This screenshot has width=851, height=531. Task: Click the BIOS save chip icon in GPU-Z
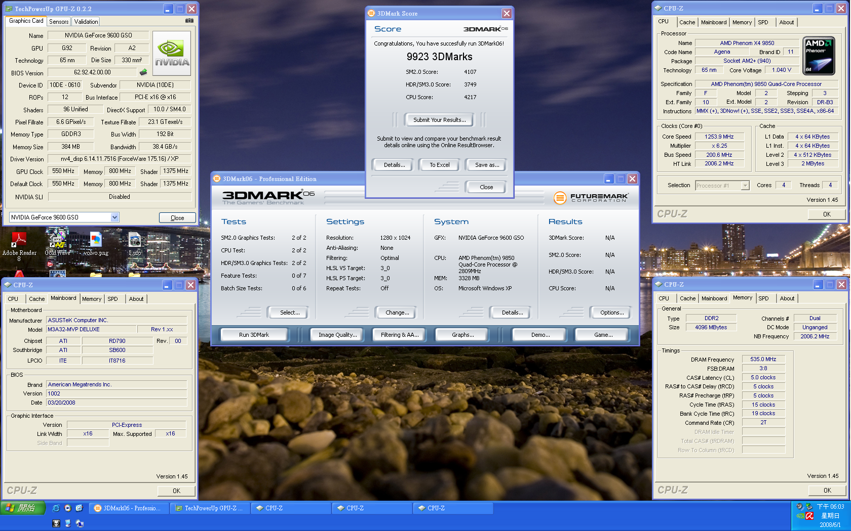[143, 72]
